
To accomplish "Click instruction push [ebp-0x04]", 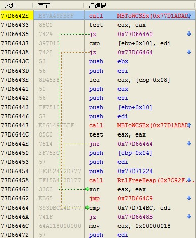I will point(121,153).
